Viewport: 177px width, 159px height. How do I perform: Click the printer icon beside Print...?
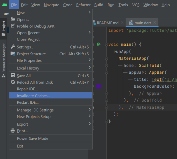(x=13, y=131)
